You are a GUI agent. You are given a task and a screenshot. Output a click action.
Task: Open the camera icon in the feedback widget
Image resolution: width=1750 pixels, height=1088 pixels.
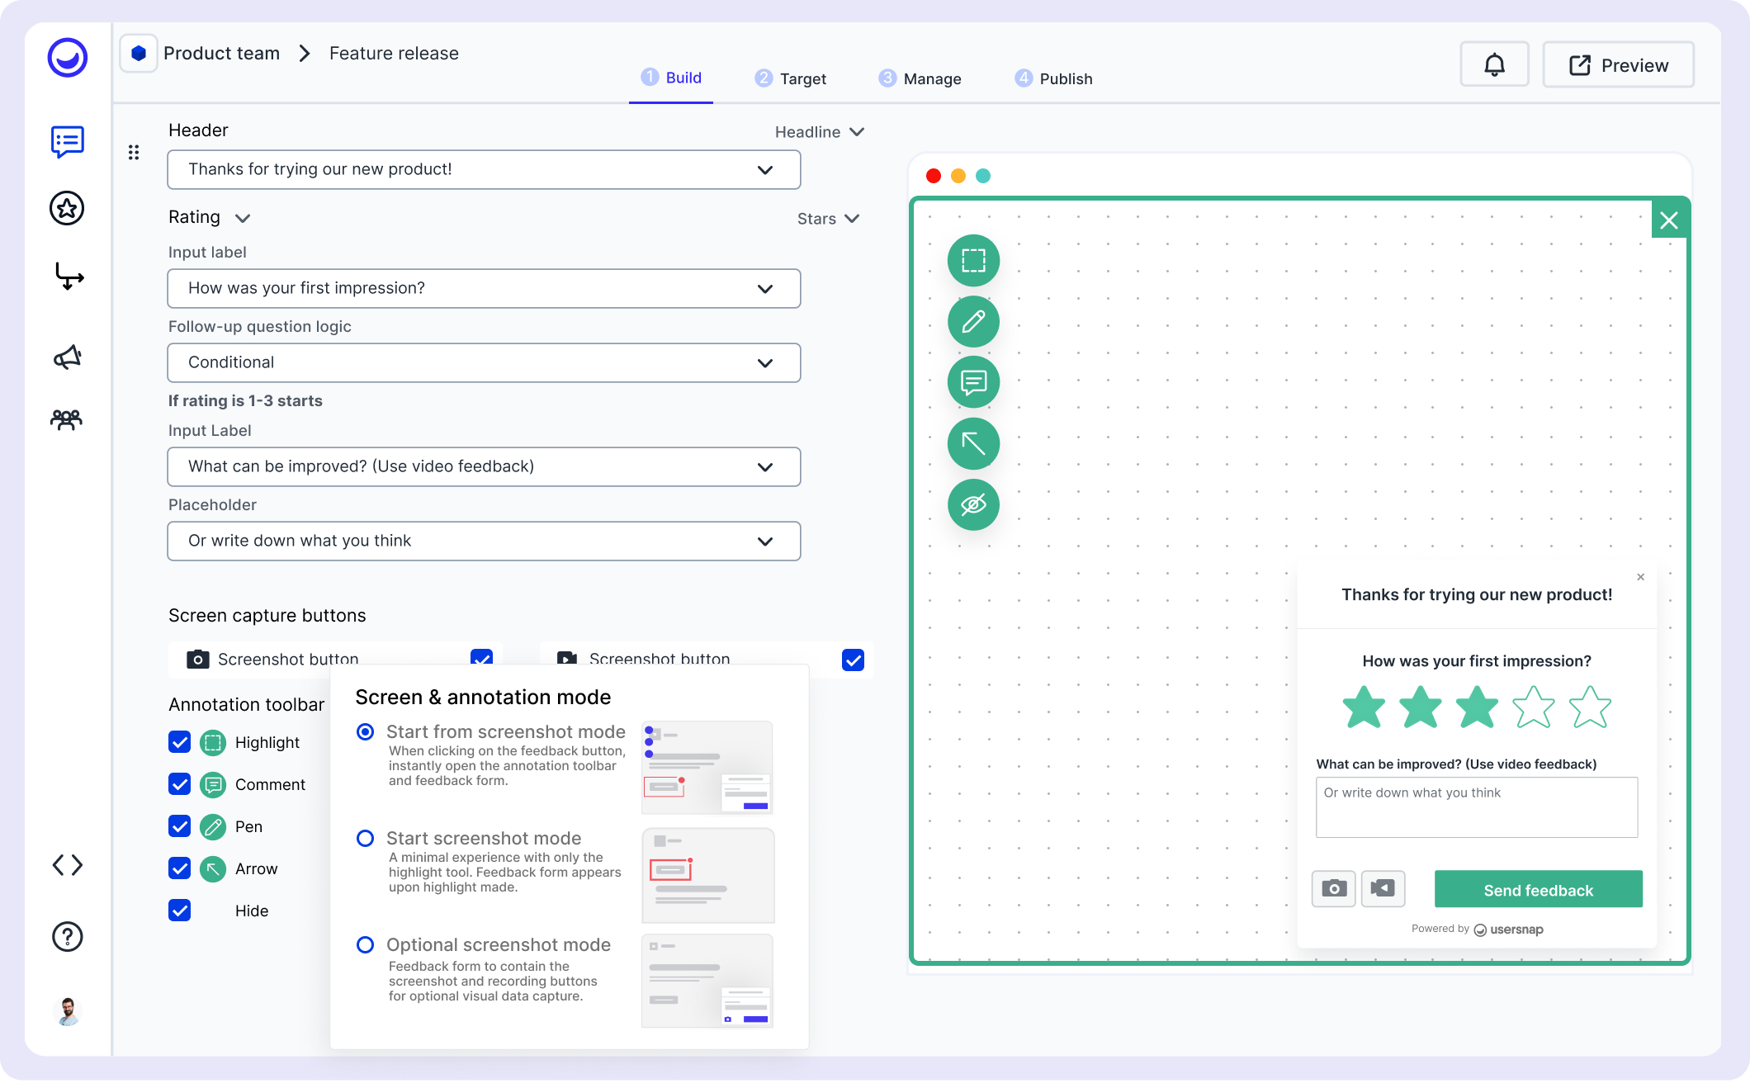1334,888
